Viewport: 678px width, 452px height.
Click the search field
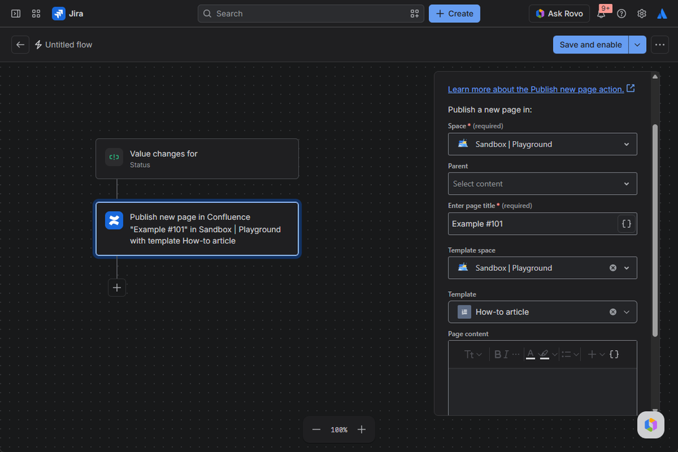pos(310,14)
